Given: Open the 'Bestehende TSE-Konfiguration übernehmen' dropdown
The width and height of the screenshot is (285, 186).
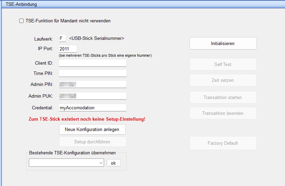Looking at the screenshot, I should click(66, 163).
